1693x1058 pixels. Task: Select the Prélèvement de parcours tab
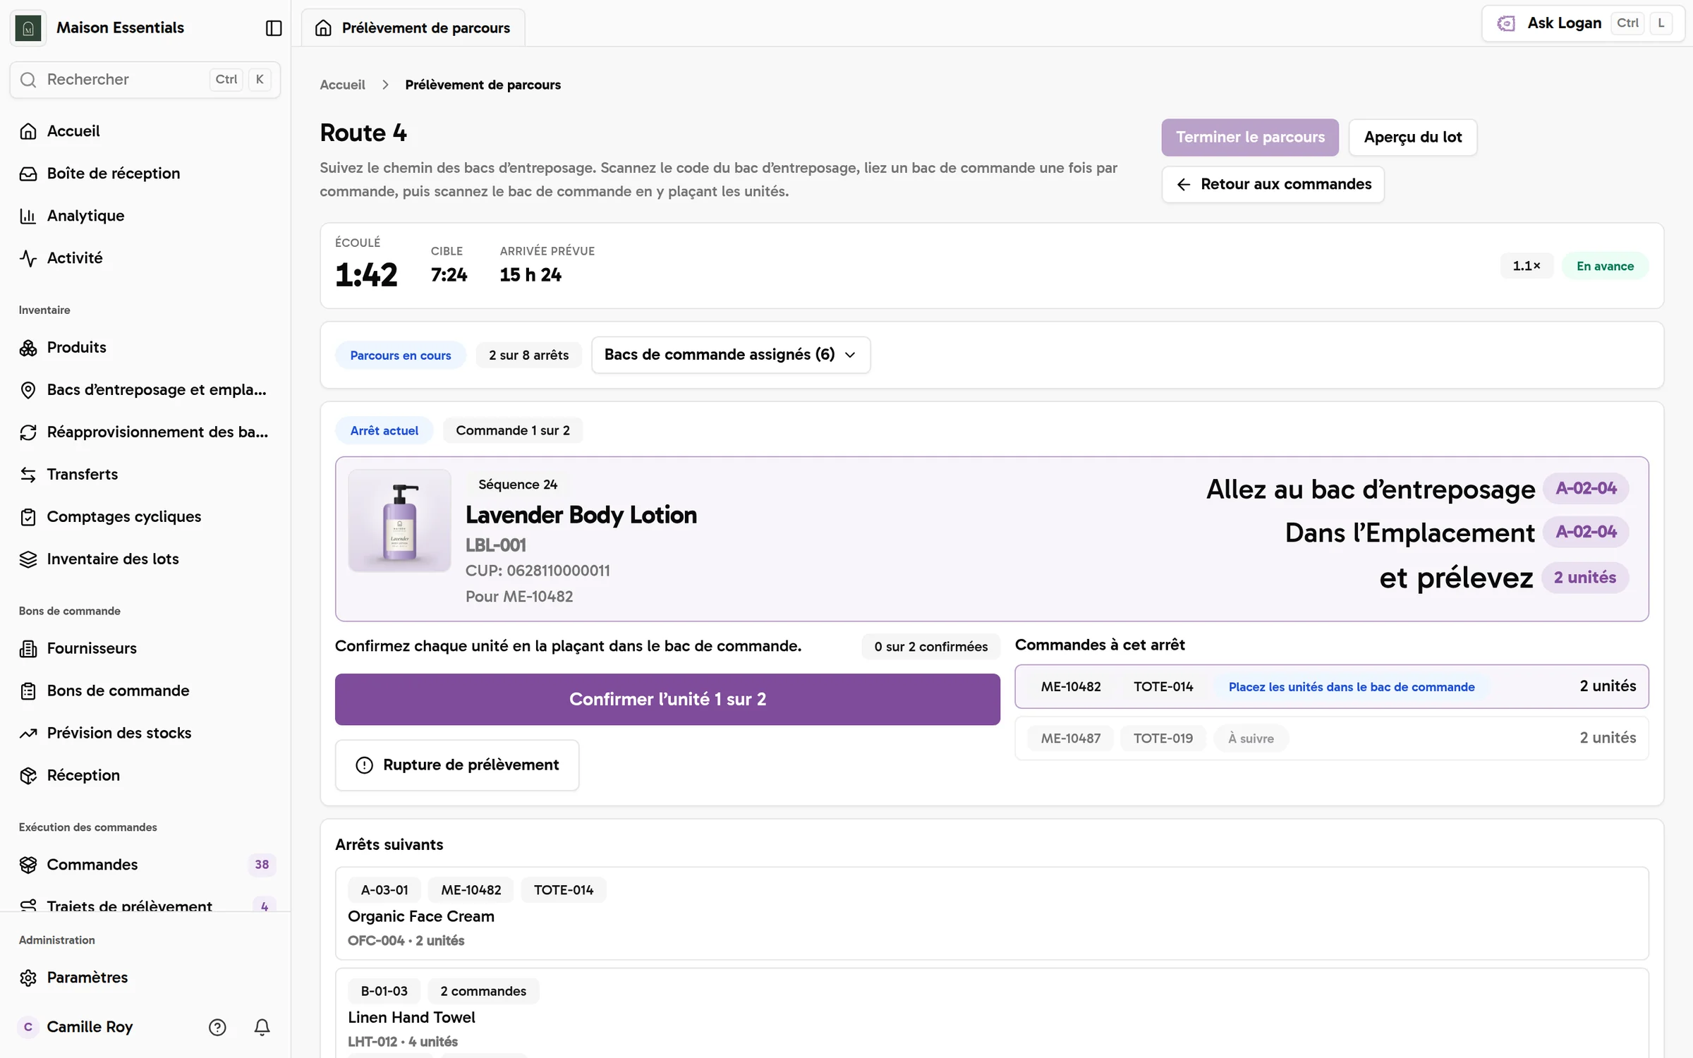click(413, 28)
